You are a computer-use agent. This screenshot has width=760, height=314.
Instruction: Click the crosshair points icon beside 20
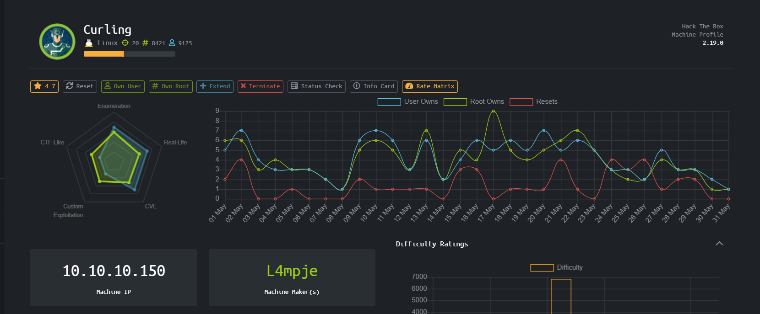125,43
